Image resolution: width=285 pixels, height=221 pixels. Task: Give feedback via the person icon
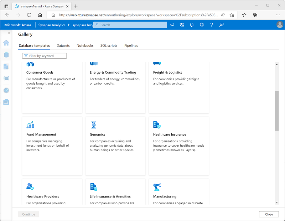click(x=222, y=25)
